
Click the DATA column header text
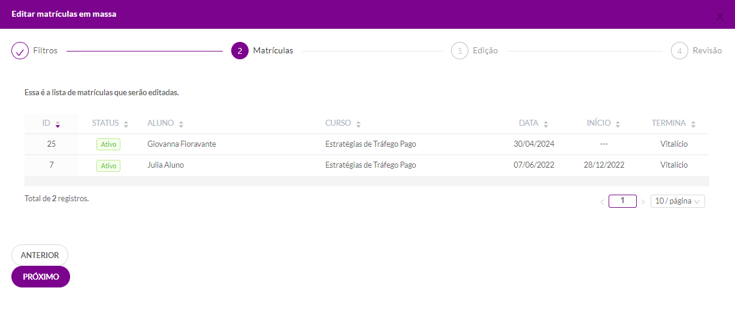coord(529,123)
